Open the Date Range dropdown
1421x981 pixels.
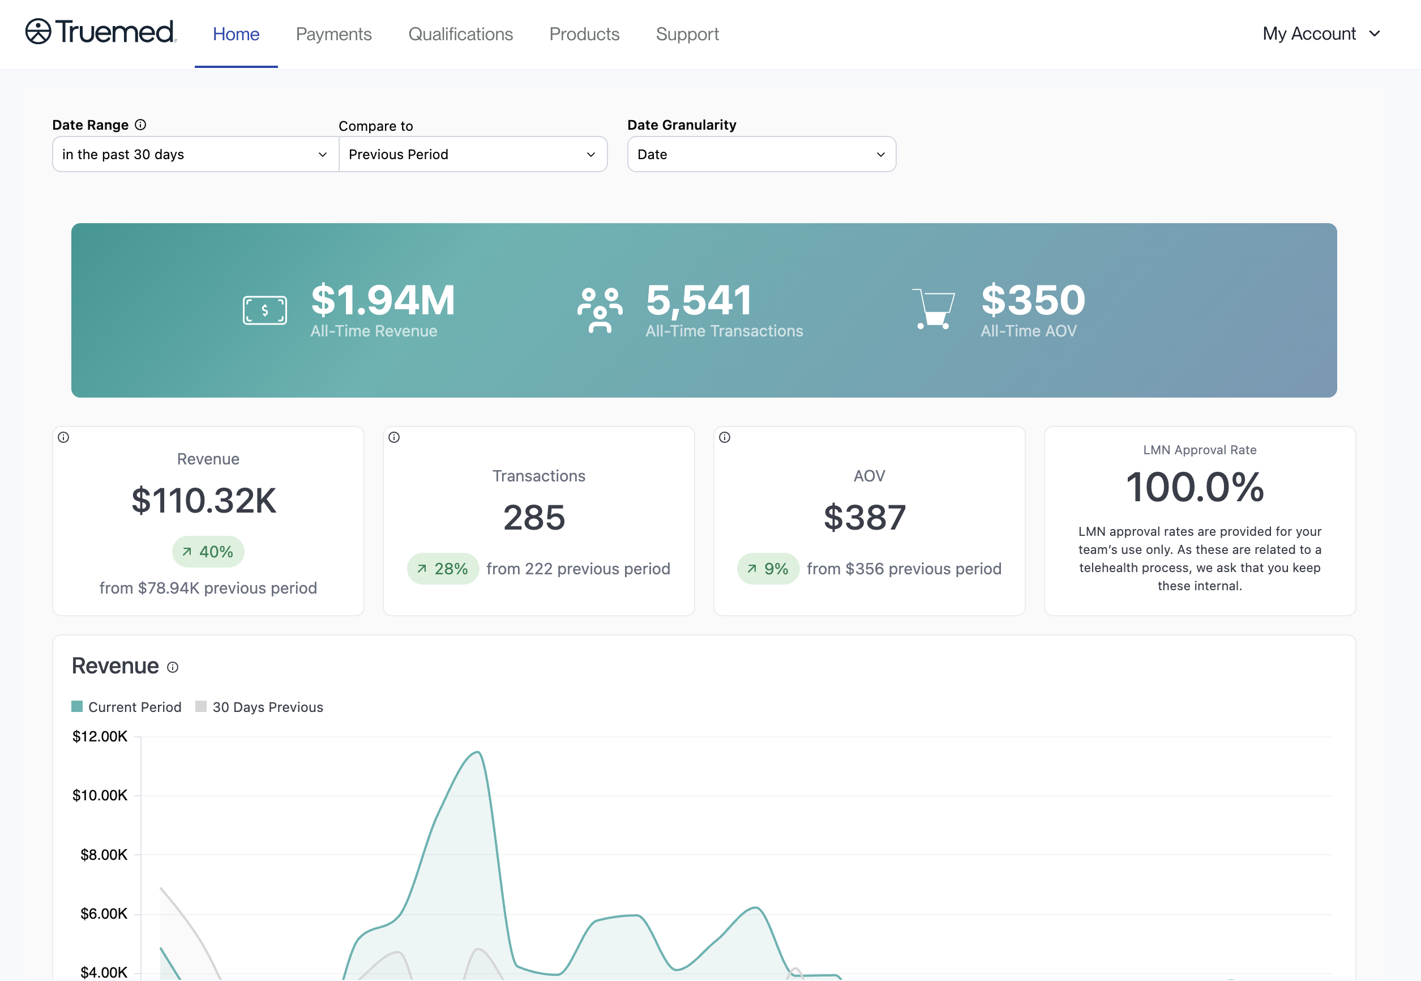point(195,154)
